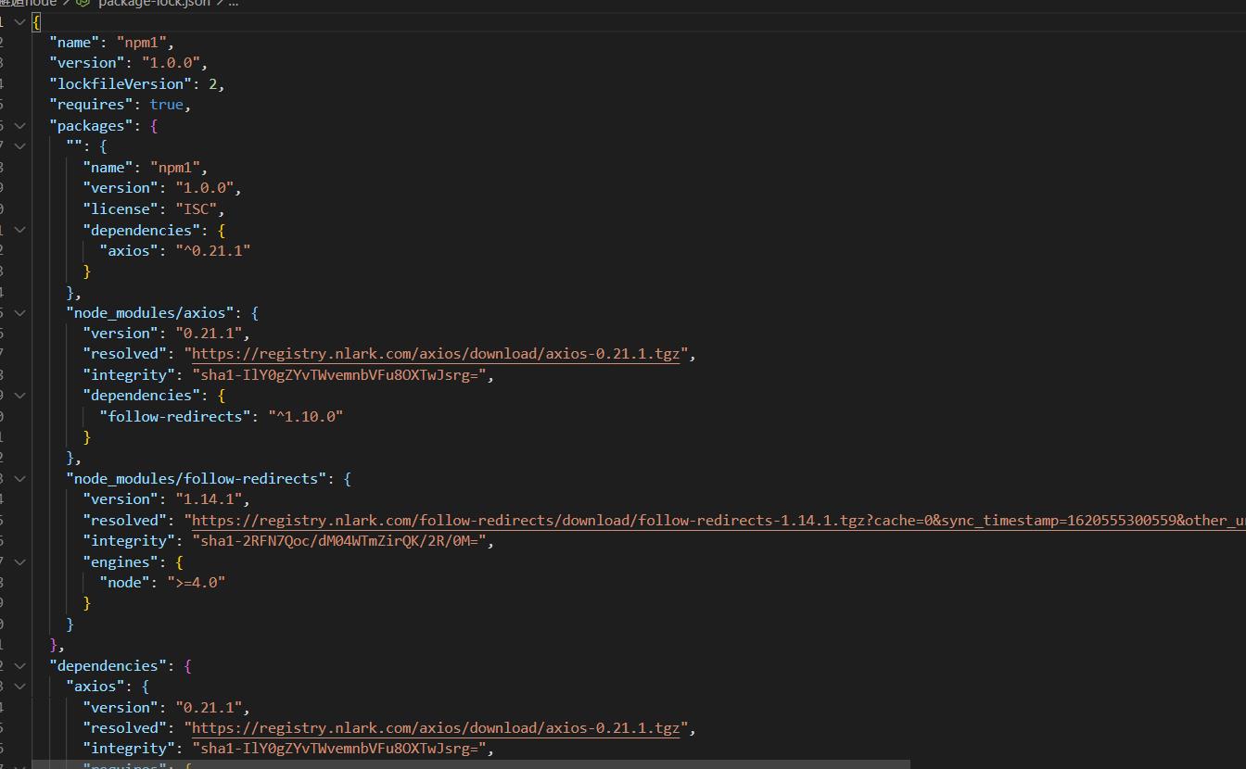The height and width of the screenshot is (769, 1246).
Task: Click the "node_modules/follow-redirects" key text
Action: (196, 478)
